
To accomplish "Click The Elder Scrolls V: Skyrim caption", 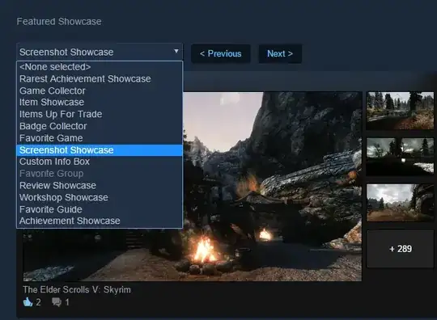I will (77, 289).
